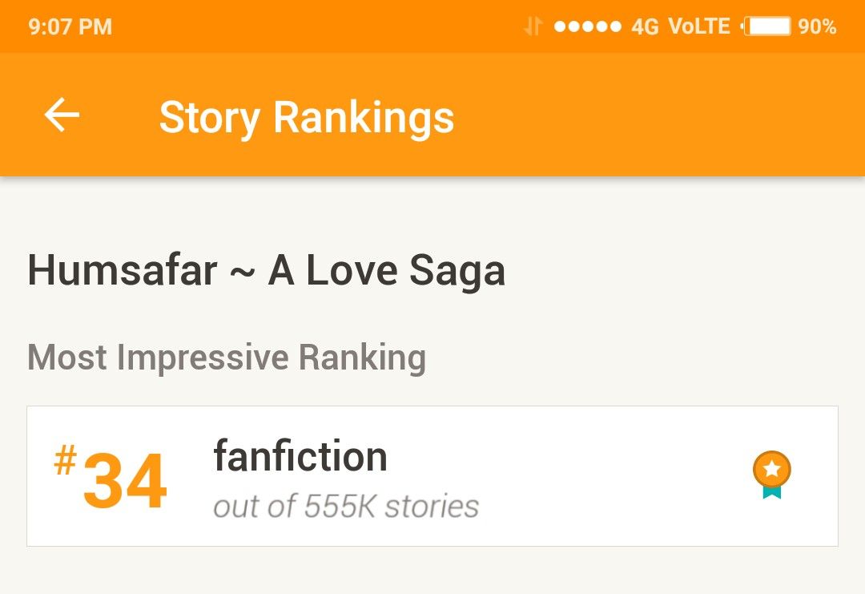Tap the teal ribbon tail under badge
The height and width of the screenshot is (594, 865).
[x=772, y=491]
